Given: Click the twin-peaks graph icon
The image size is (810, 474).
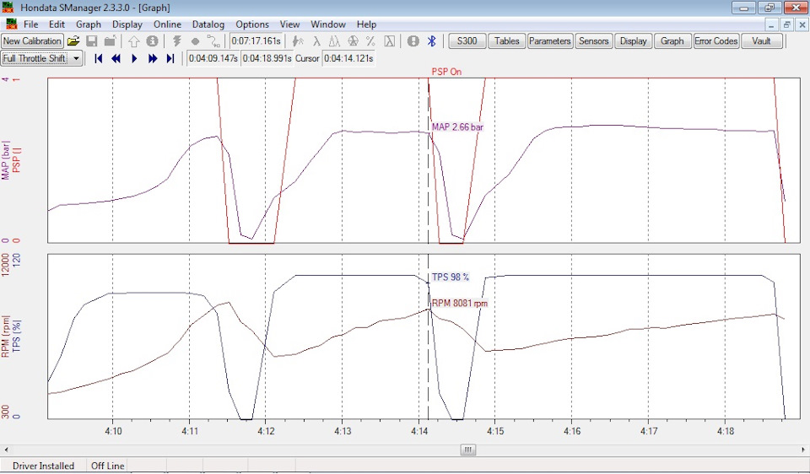Looking at the screenshot, I should 334,40.
